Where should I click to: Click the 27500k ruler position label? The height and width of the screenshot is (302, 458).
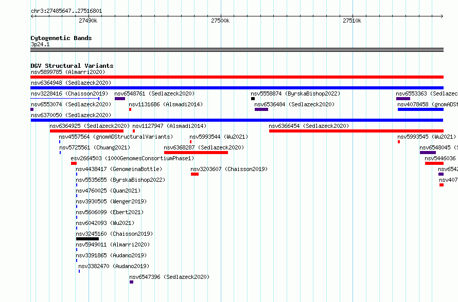pyautogui.click(x=220, y=21)
